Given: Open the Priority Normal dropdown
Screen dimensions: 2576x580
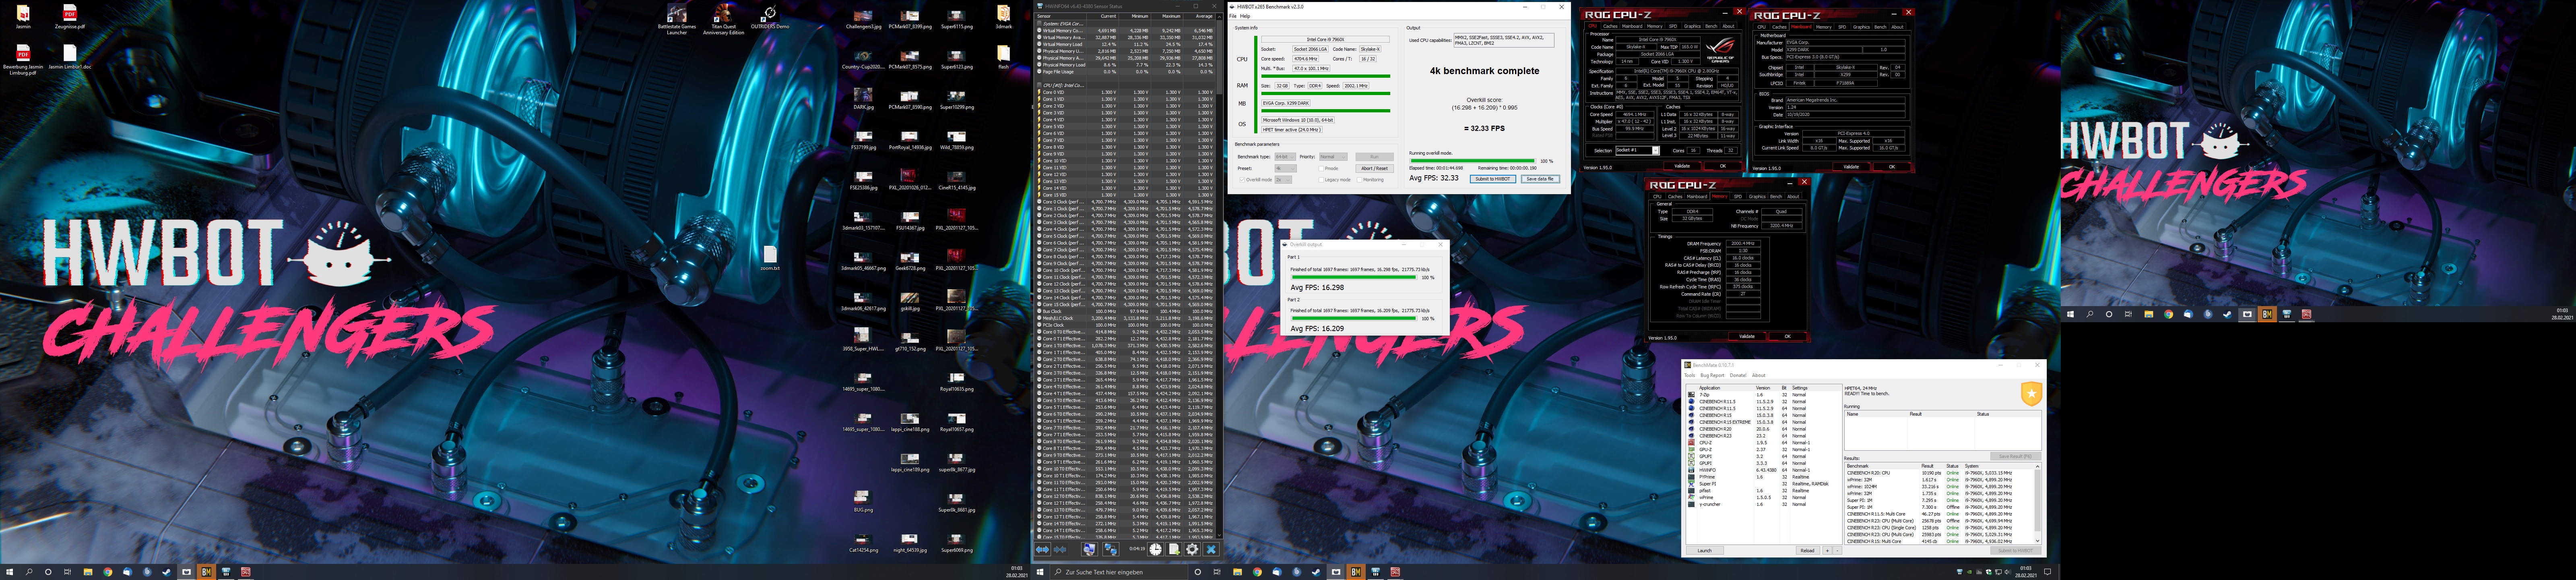Looking at the screenshot, I should tap(1334, 157).
